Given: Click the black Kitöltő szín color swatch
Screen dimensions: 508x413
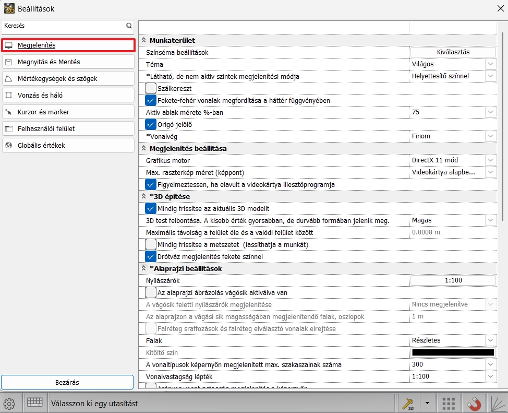Looking at the screenshot, I should coord(453,352).
